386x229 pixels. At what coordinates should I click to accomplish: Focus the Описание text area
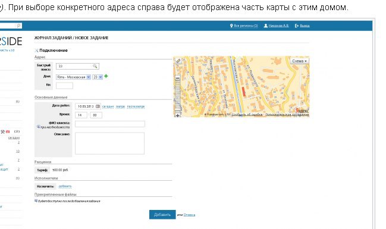pos(110,143)
